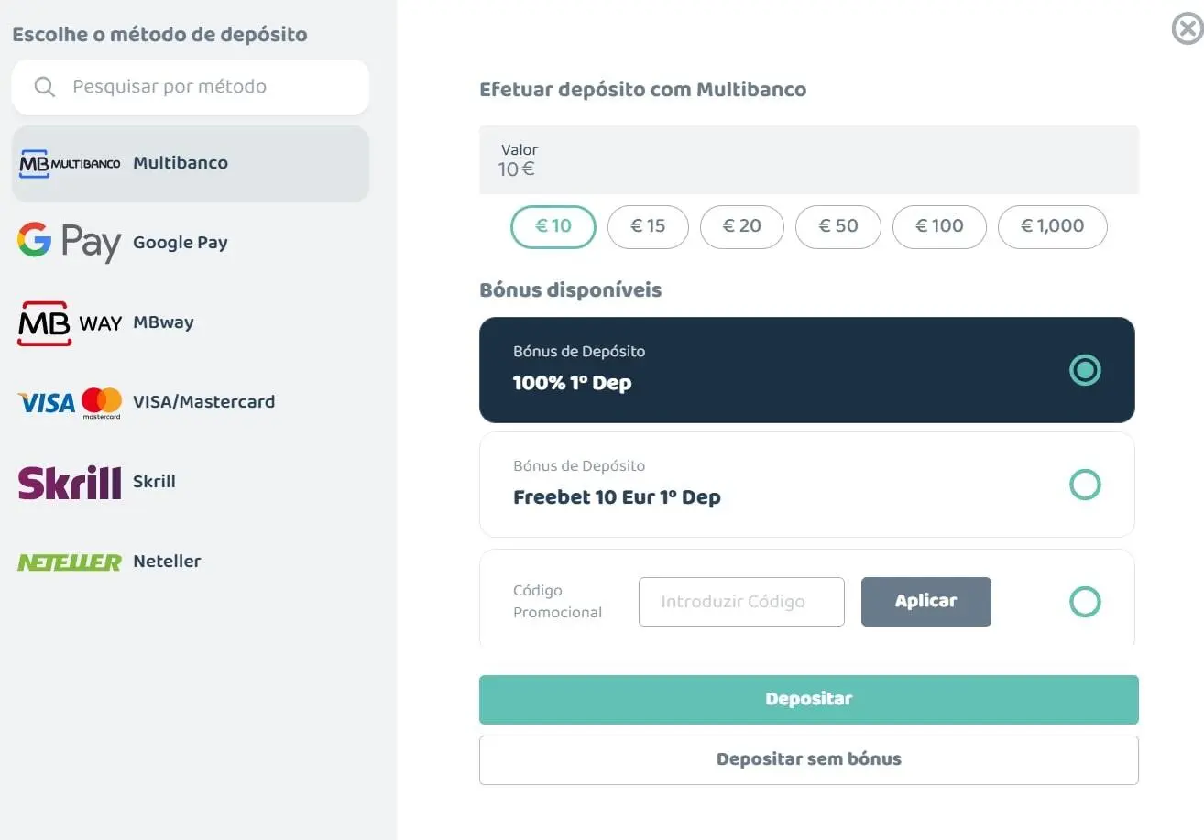1204x840 pixels.
Task: Click Depositar sem bónus button
Action: [808, 759]
